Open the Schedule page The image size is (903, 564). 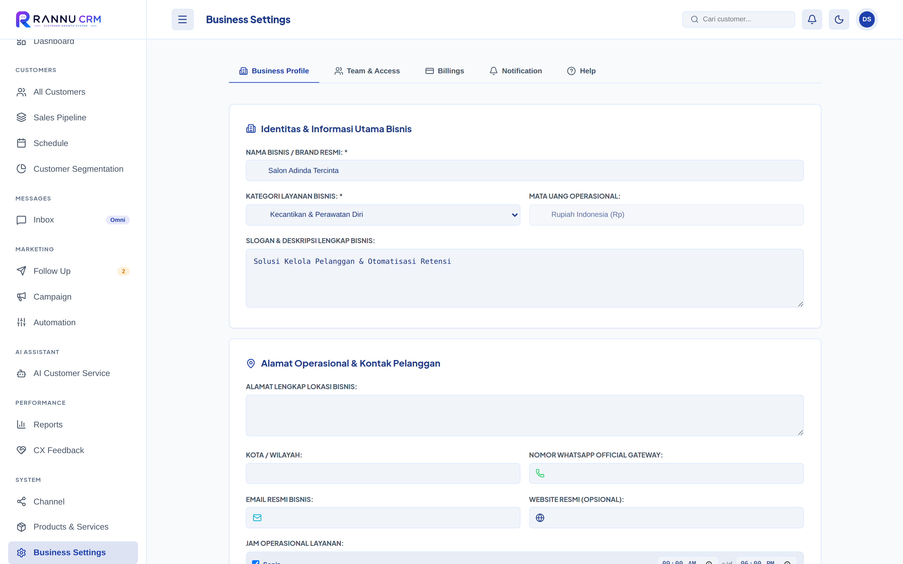tap(73, 143)
